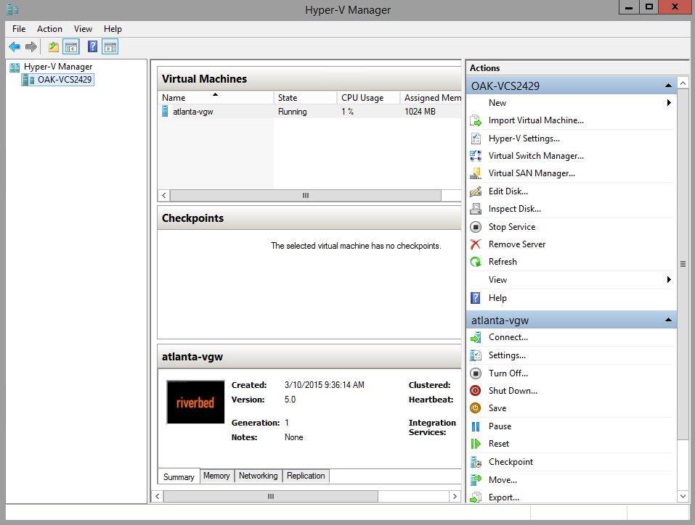Viewport: 695px width, 525px height.
Task: Click the Up one level folder icon
Action: point(54,46)
